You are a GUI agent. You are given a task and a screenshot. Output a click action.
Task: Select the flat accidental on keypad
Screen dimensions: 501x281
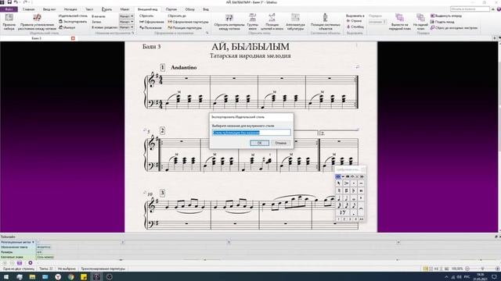click(x=354, y=190)
